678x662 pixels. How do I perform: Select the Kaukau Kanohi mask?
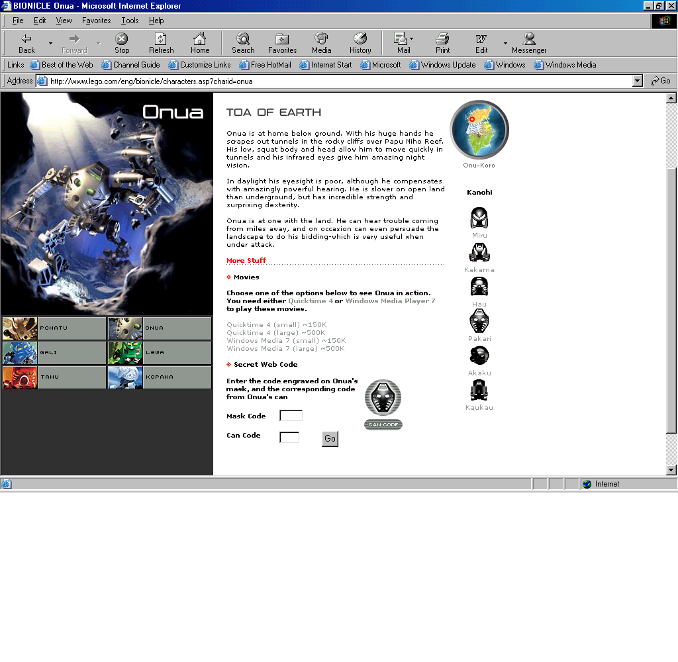click(x=479, y=390)
